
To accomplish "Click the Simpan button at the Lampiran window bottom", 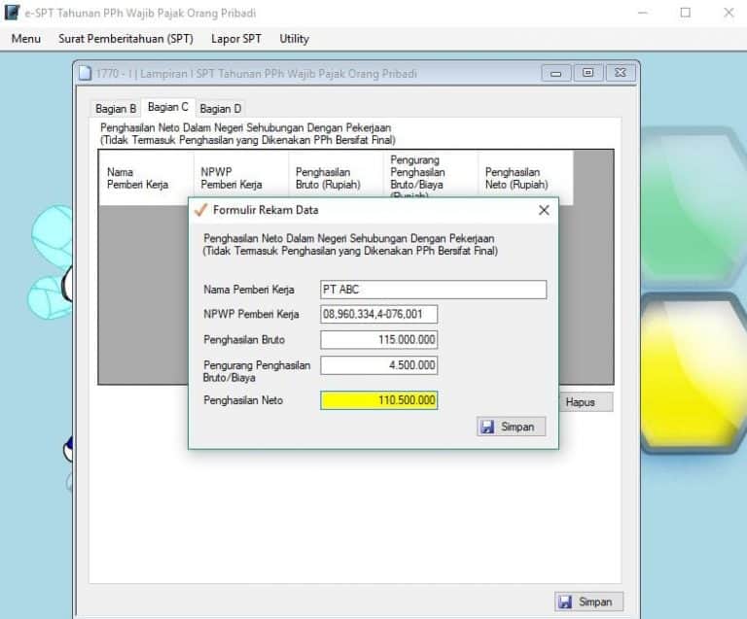I will tap(588, 602).
